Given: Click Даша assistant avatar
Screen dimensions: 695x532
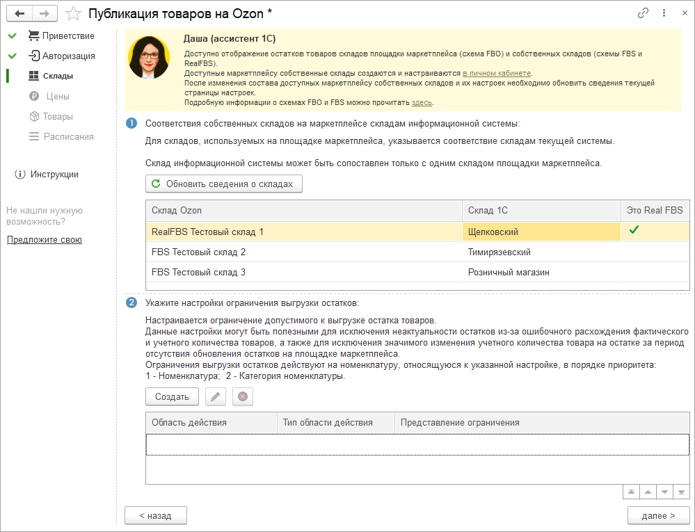Looking at the screenshot, I should click(150, 58).
